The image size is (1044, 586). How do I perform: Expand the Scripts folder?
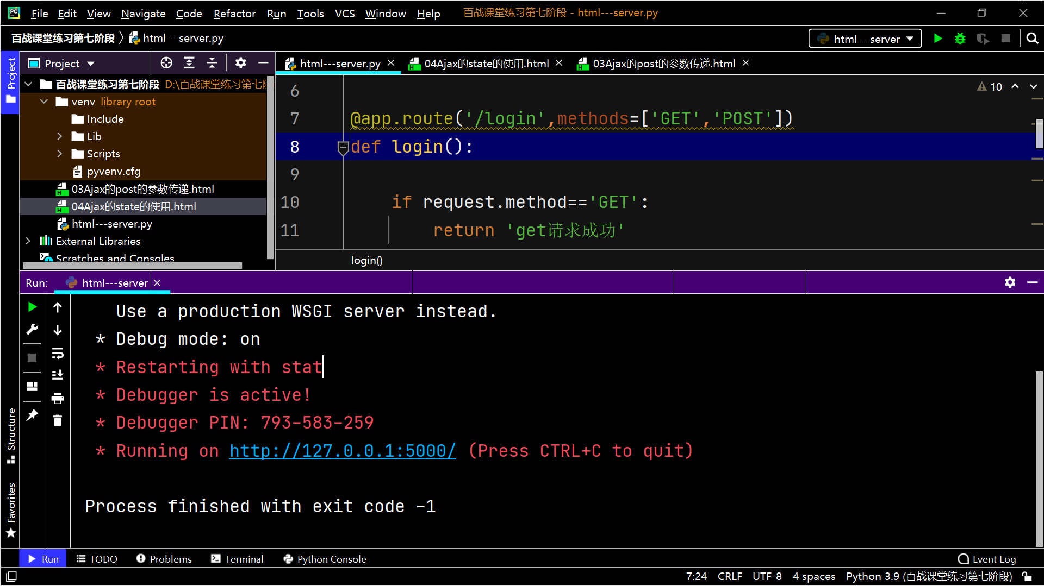(x=60, y=154)
